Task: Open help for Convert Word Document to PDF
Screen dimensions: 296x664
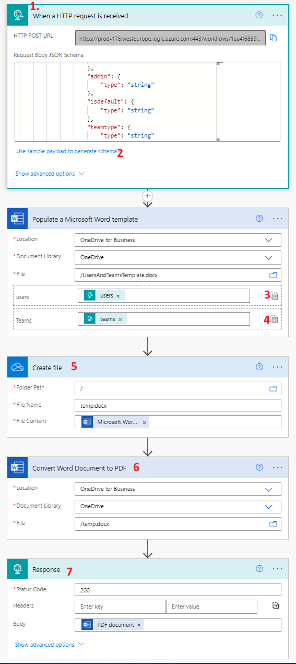Action: pyautogui.click(x=259, y=467)
